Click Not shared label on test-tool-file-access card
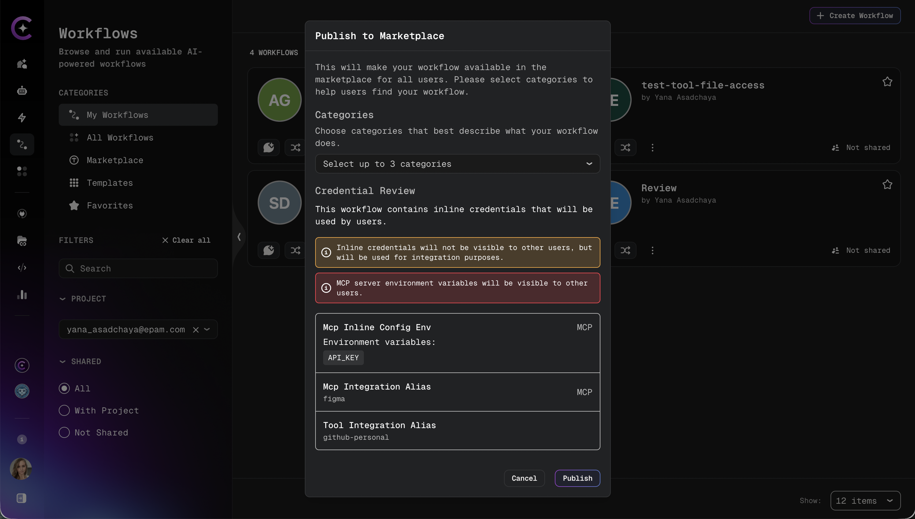This screenshot has width=915, height=519. click(868, 147)
